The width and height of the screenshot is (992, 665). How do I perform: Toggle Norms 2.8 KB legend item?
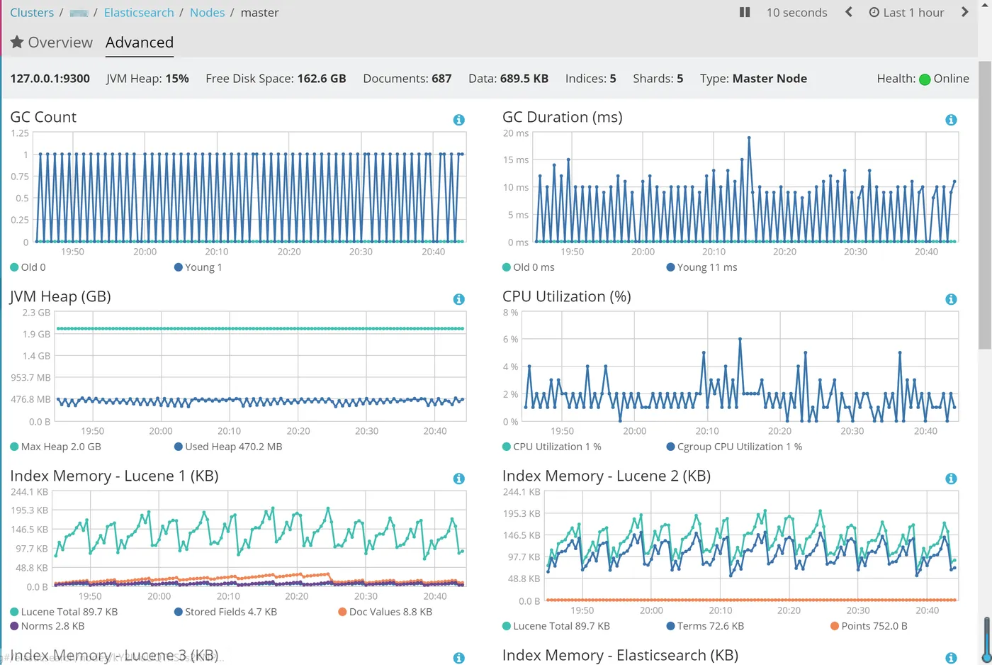(47, 626)
